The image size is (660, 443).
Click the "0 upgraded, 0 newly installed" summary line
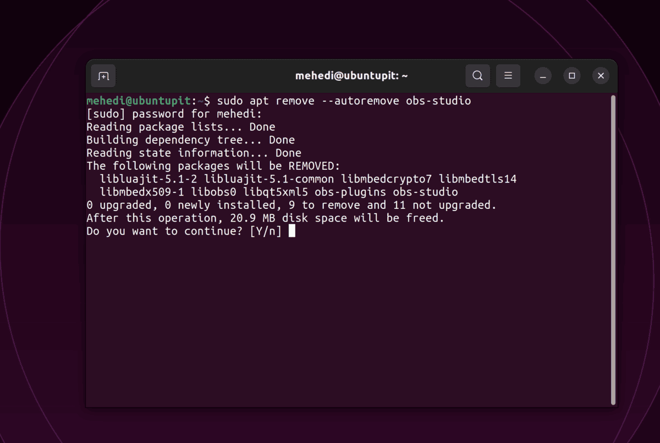tap(291, 206)
